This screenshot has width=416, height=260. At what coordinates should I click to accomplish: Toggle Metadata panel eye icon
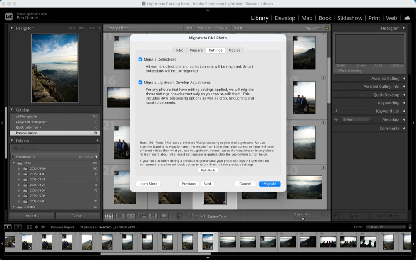[336, 119]
